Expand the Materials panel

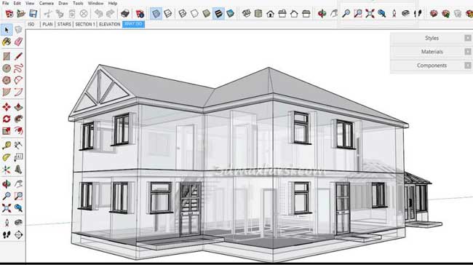pos(432,52)
